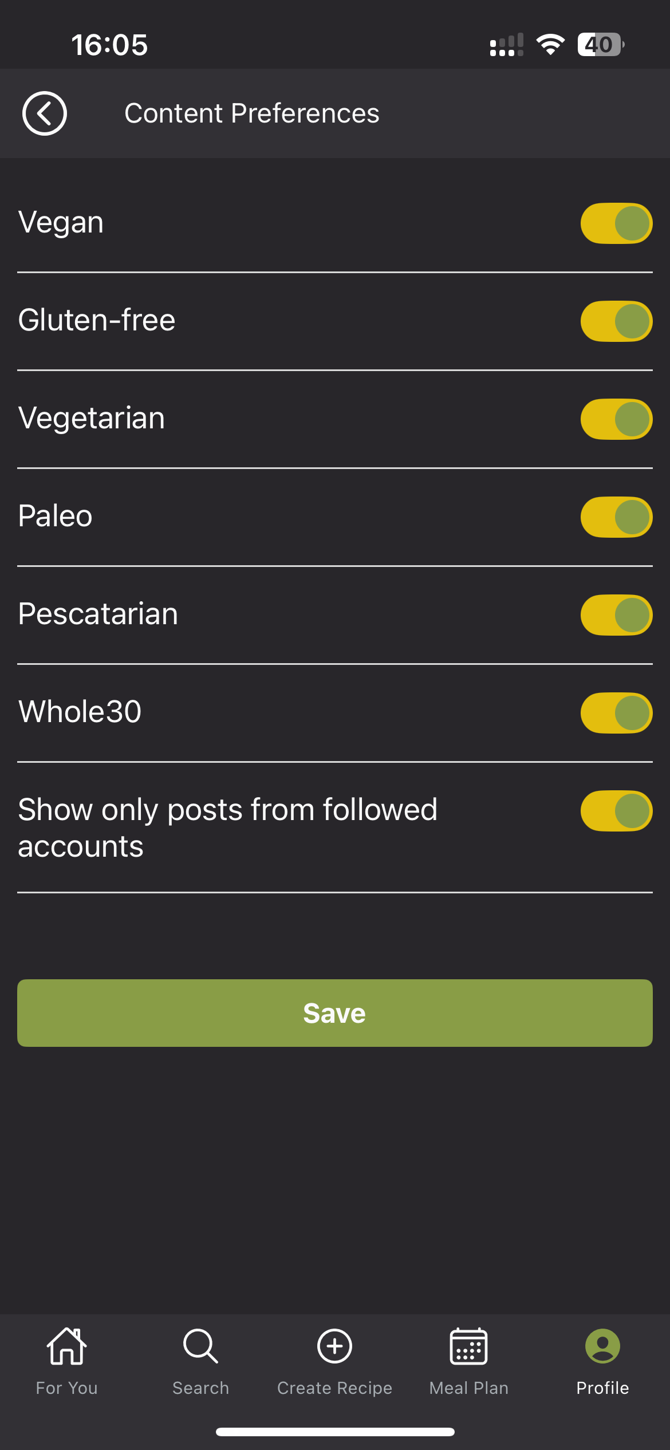This screenshot has width=670, height=1450.
Task: Turn off the Gluten-free switch
Action: (x=616, y=321)
